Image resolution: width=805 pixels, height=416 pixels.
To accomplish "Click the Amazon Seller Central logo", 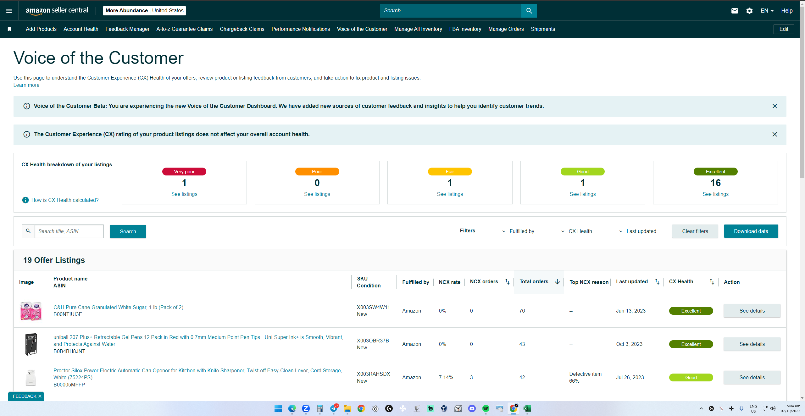I will coord(57,11).
